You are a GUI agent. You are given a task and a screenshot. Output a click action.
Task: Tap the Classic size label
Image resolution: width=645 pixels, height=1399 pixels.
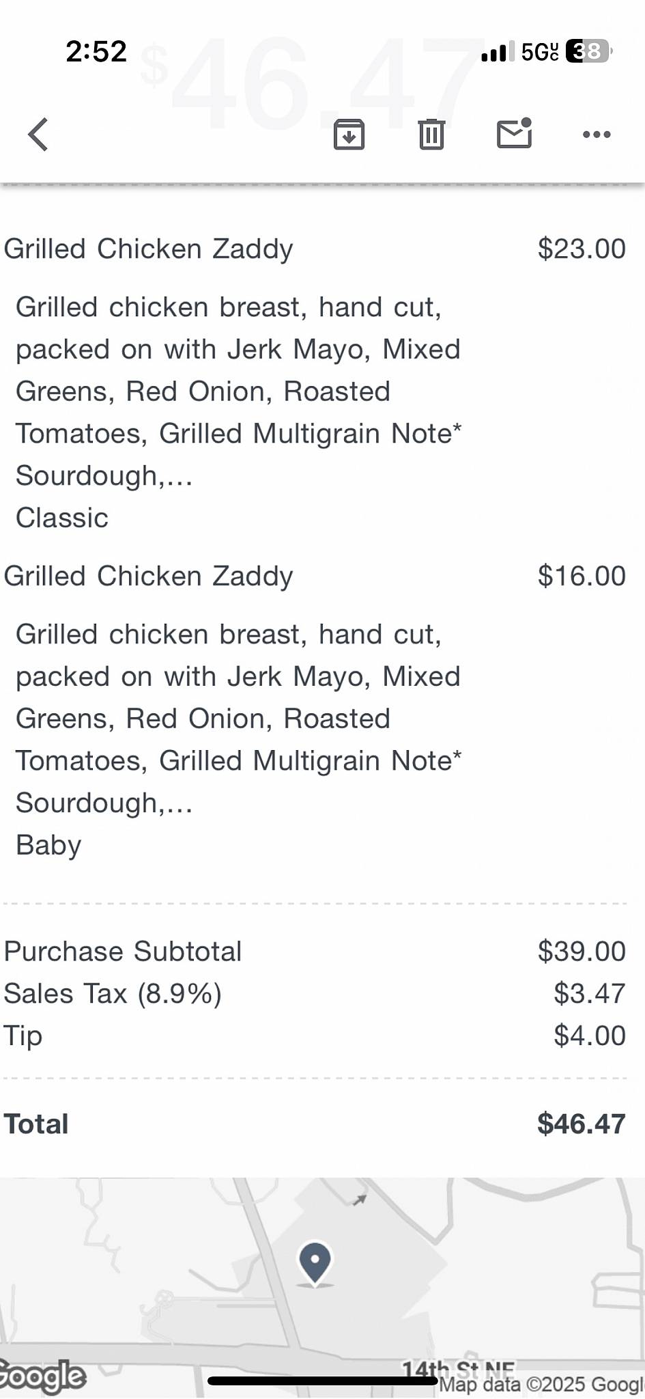62,518
